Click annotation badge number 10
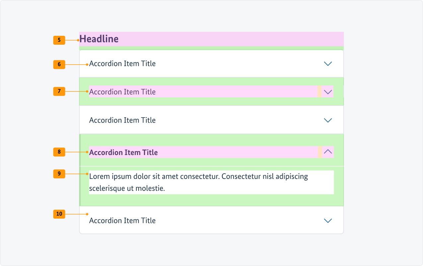 [x=59, y=214]
